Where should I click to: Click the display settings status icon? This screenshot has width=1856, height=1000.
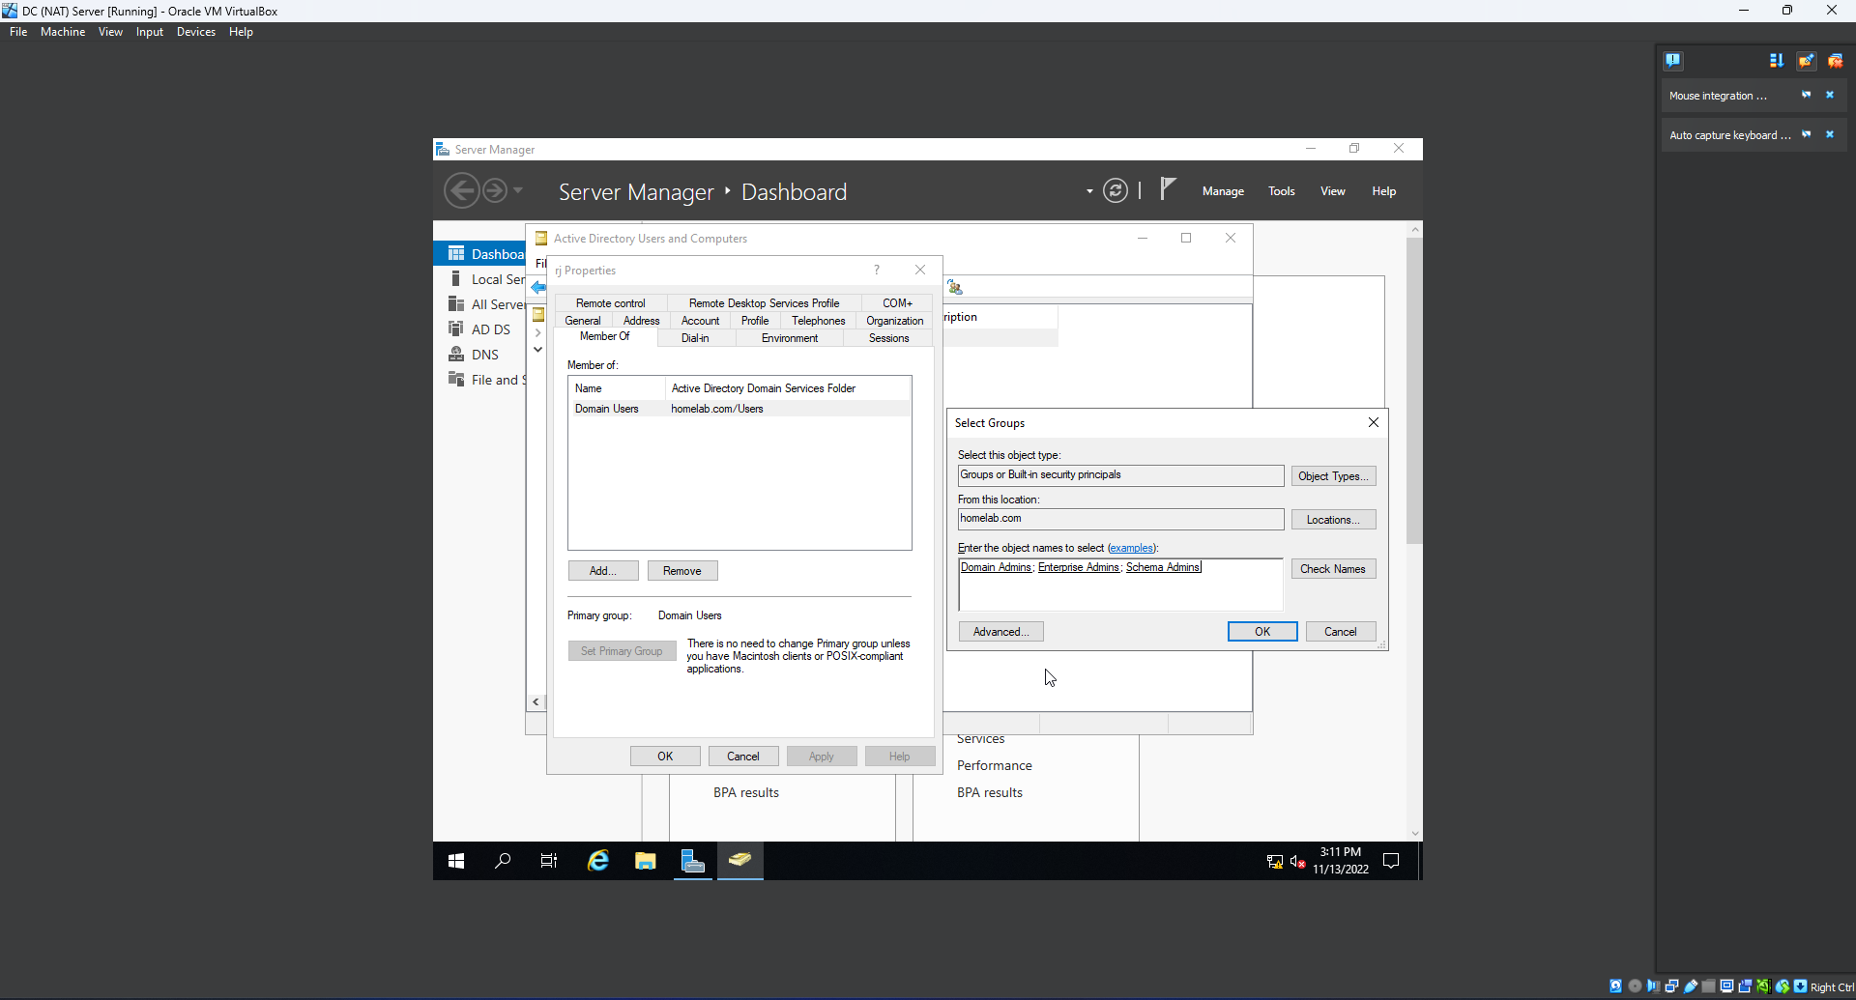click(x=1726, y=986)
